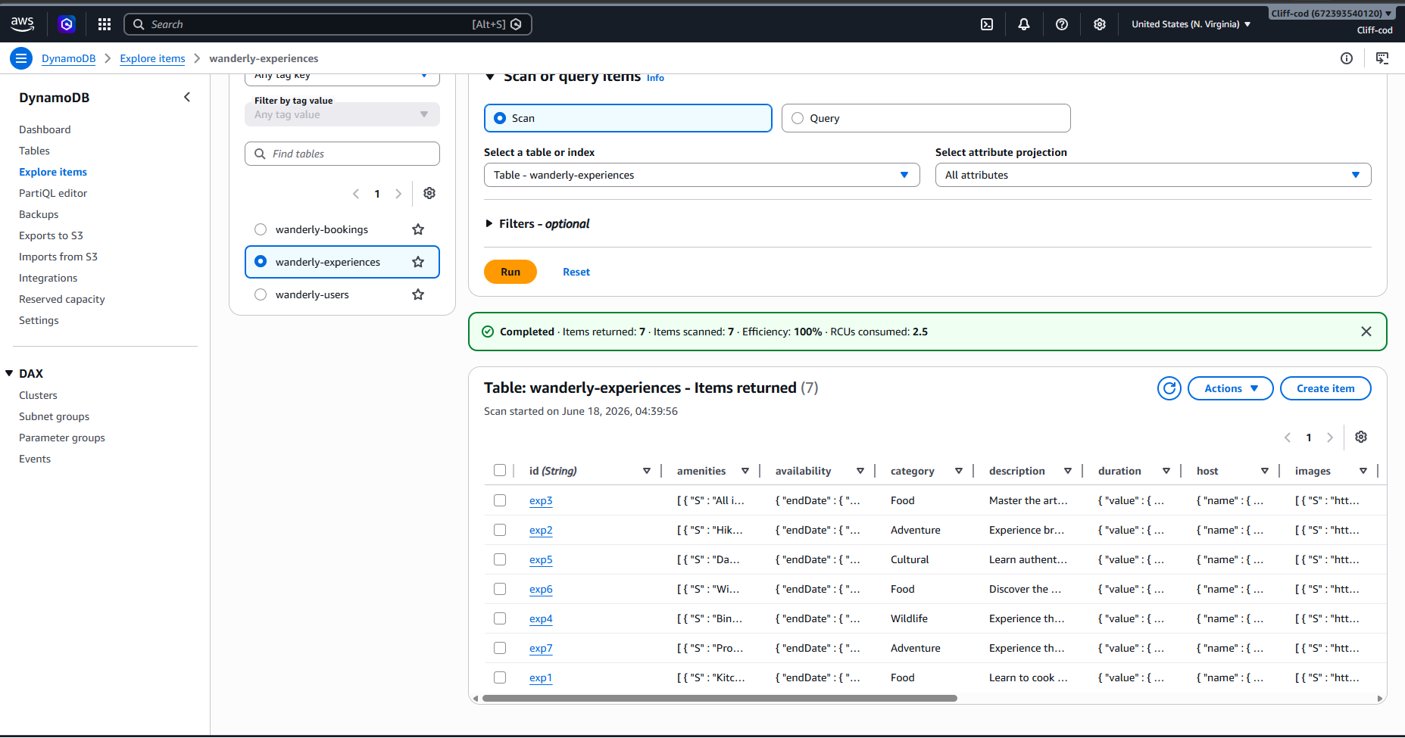
Task: Open Exports to S3 in the sidebar
Action: (x=51, y=235)
